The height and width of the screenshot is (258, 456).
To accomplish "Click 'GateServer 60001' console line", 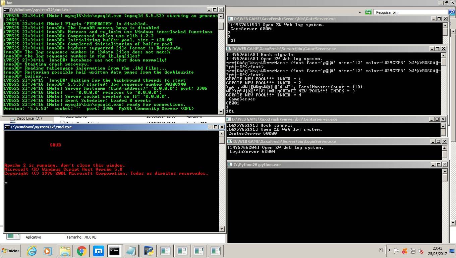I will coord(252,29).
